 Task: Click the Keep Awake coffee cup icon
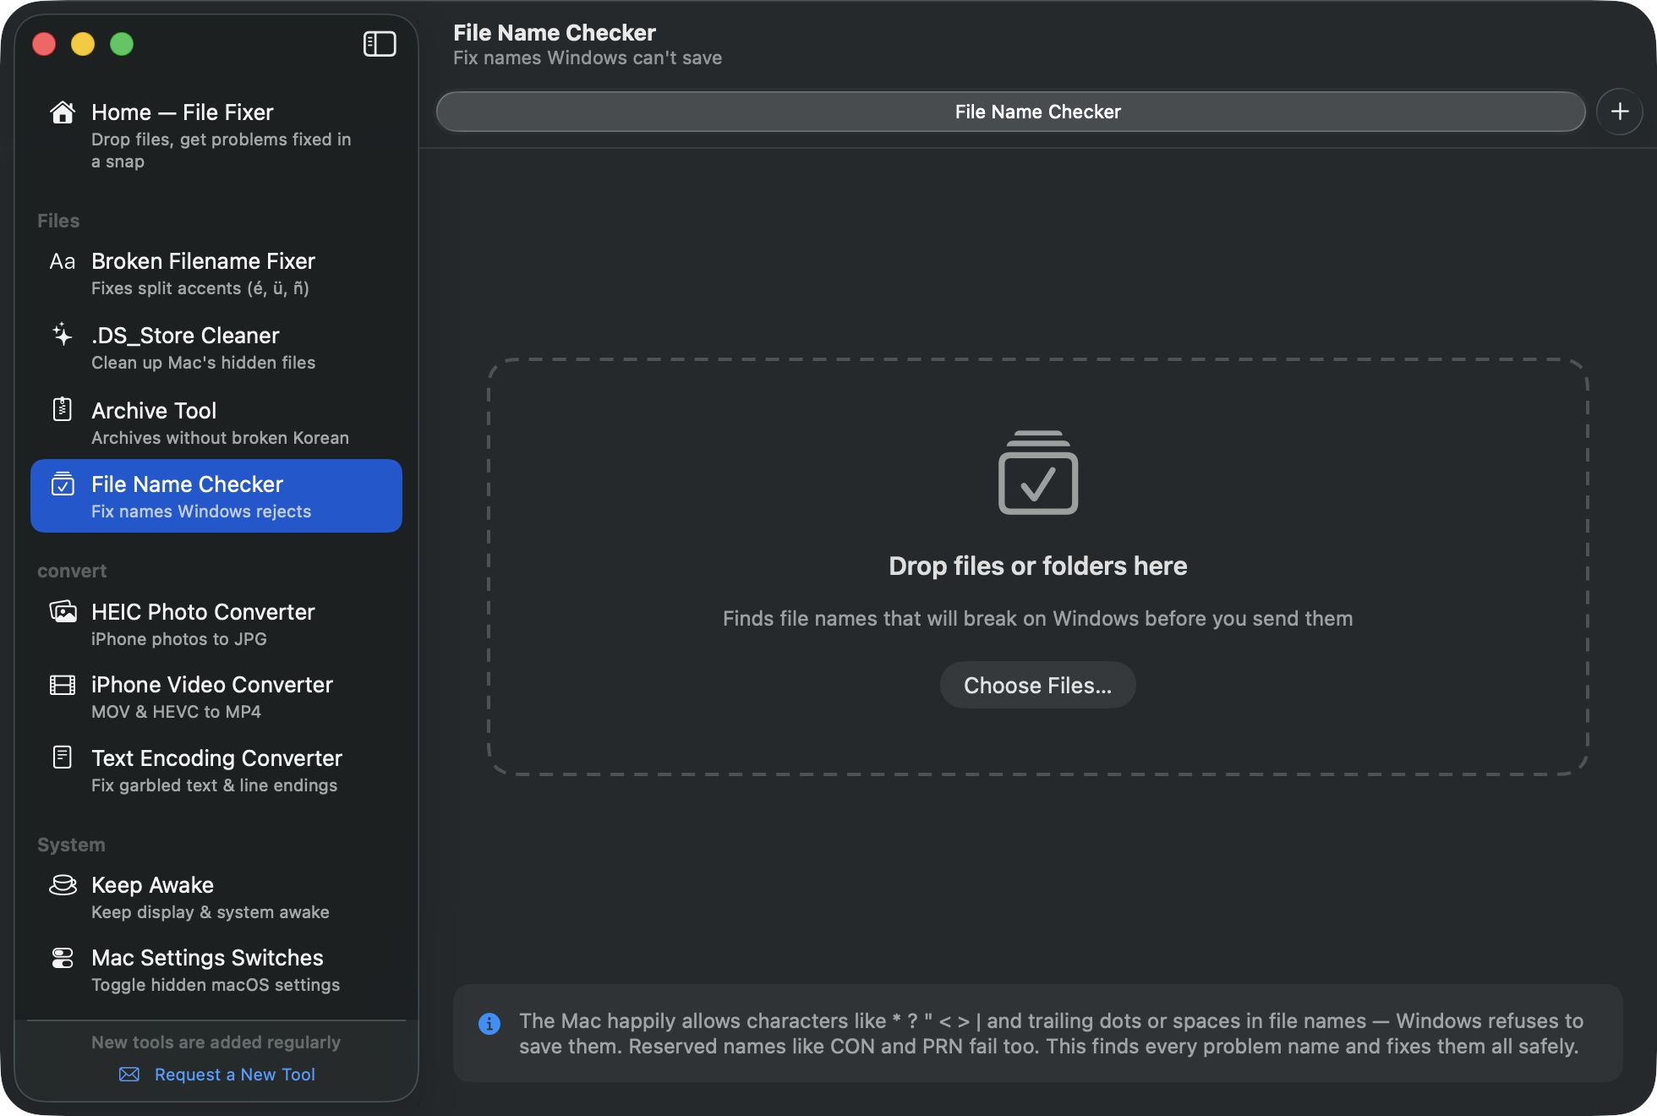point(63,884)
